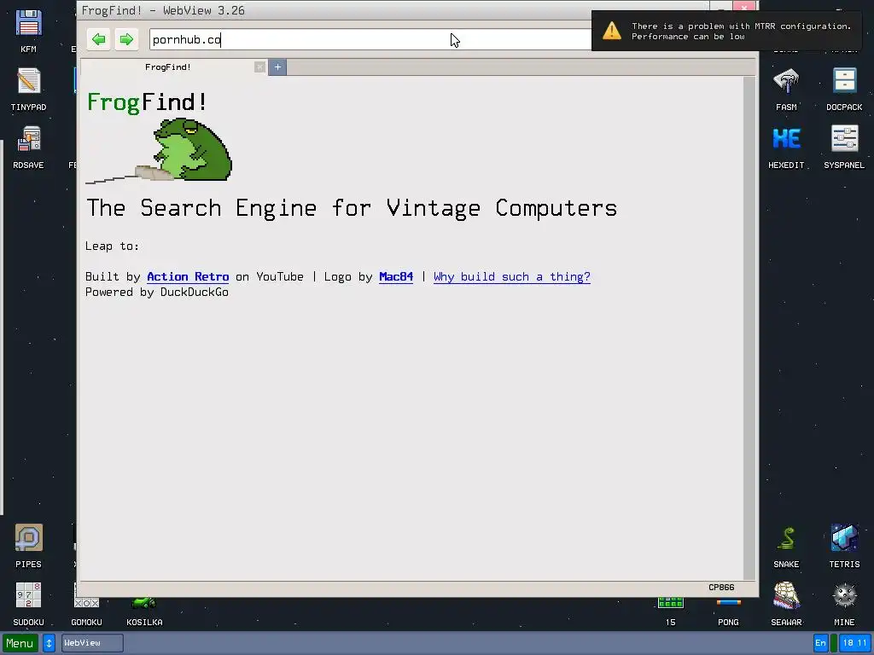
Task: Start the PONG game icon
Action: (x=729, y=612)
